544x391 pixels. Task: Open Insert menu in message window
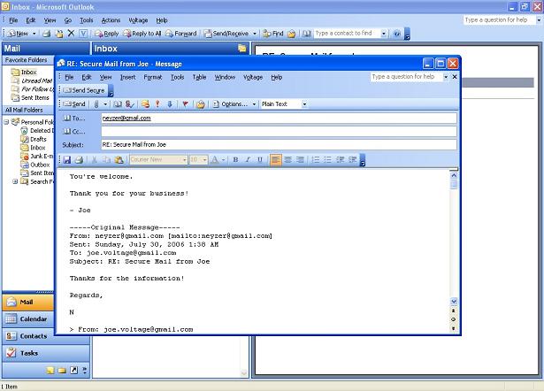tap(127, 77)
